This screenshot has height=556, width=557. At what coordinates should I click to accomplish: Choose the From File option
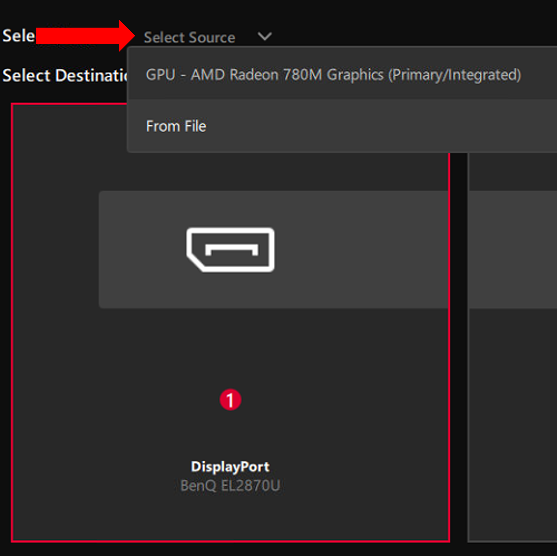coord(343,126)
